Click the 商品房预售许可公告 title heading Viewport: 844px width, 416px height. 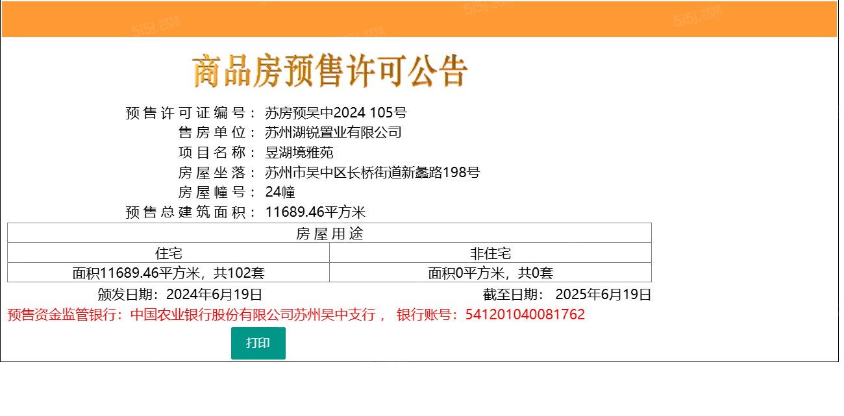330,71
